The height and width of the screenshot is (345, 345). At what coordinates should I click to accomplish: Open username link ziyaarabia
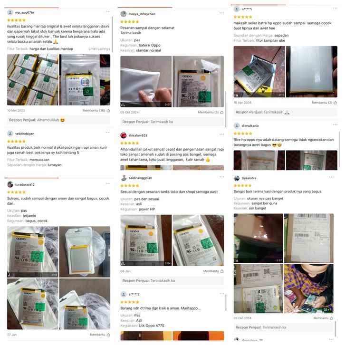[249, 178]
